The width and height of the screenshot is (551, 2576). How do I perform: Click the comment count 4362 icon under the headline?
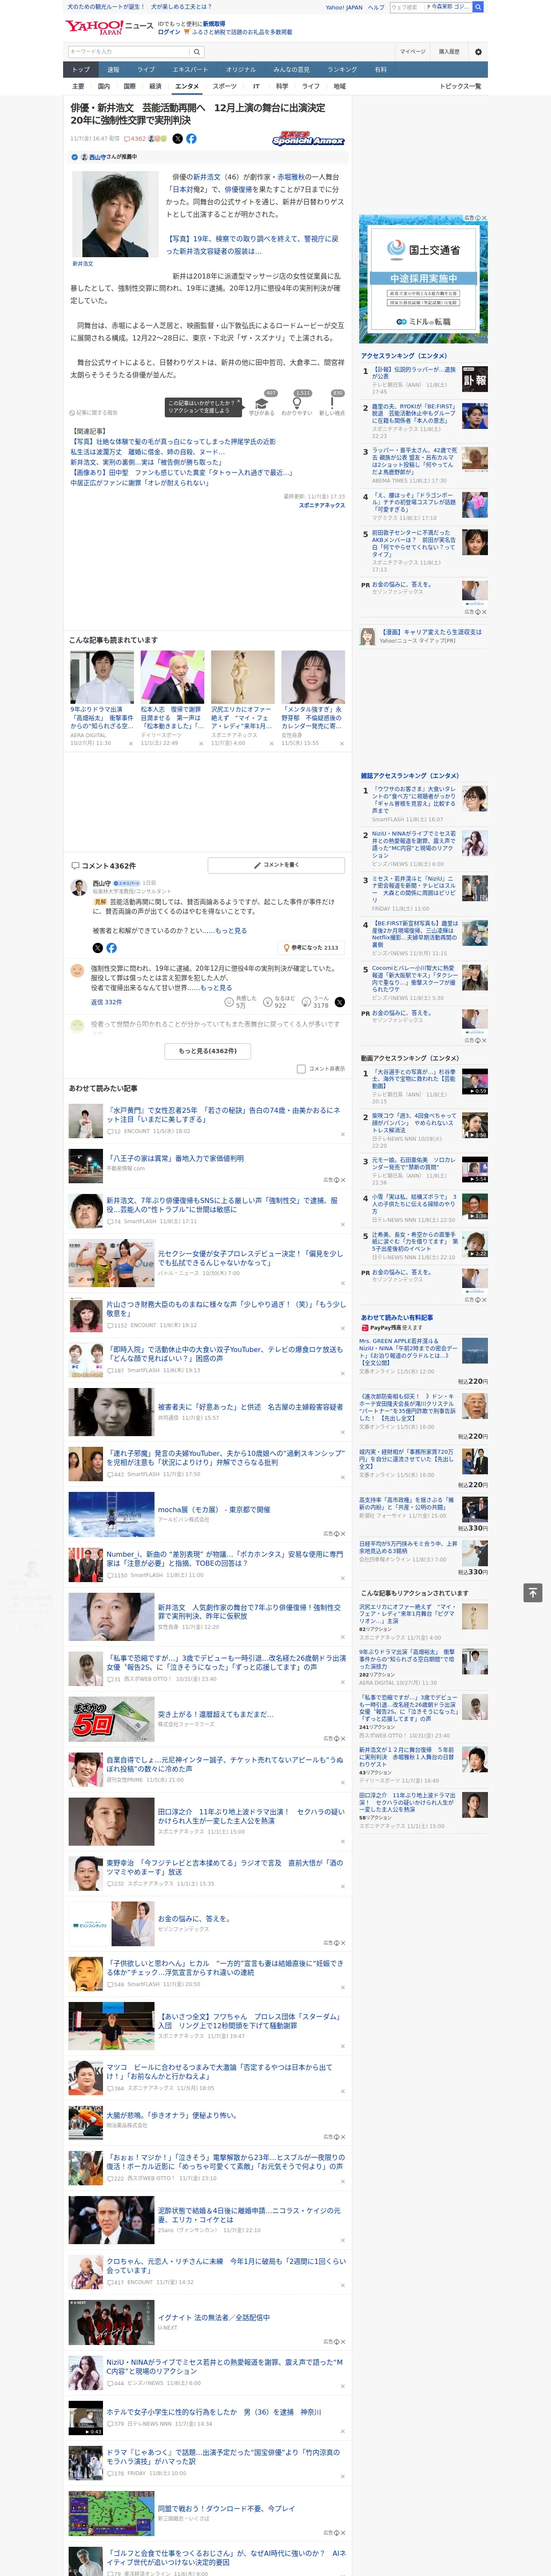point(136,139)
